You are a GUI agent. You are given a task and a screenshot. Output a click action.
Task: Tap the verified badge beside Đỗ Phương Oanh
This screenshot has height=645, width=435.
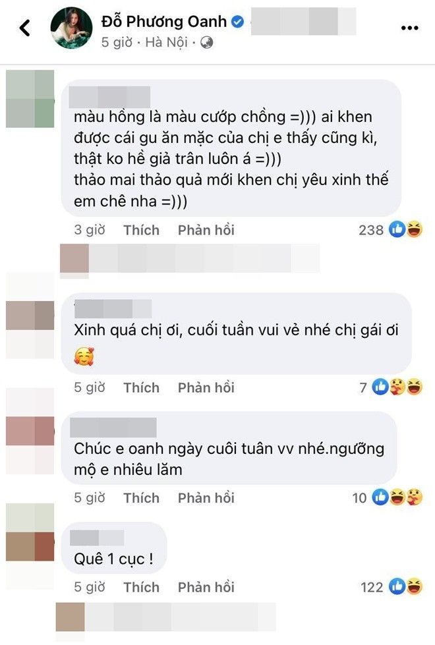coord(237,21)
